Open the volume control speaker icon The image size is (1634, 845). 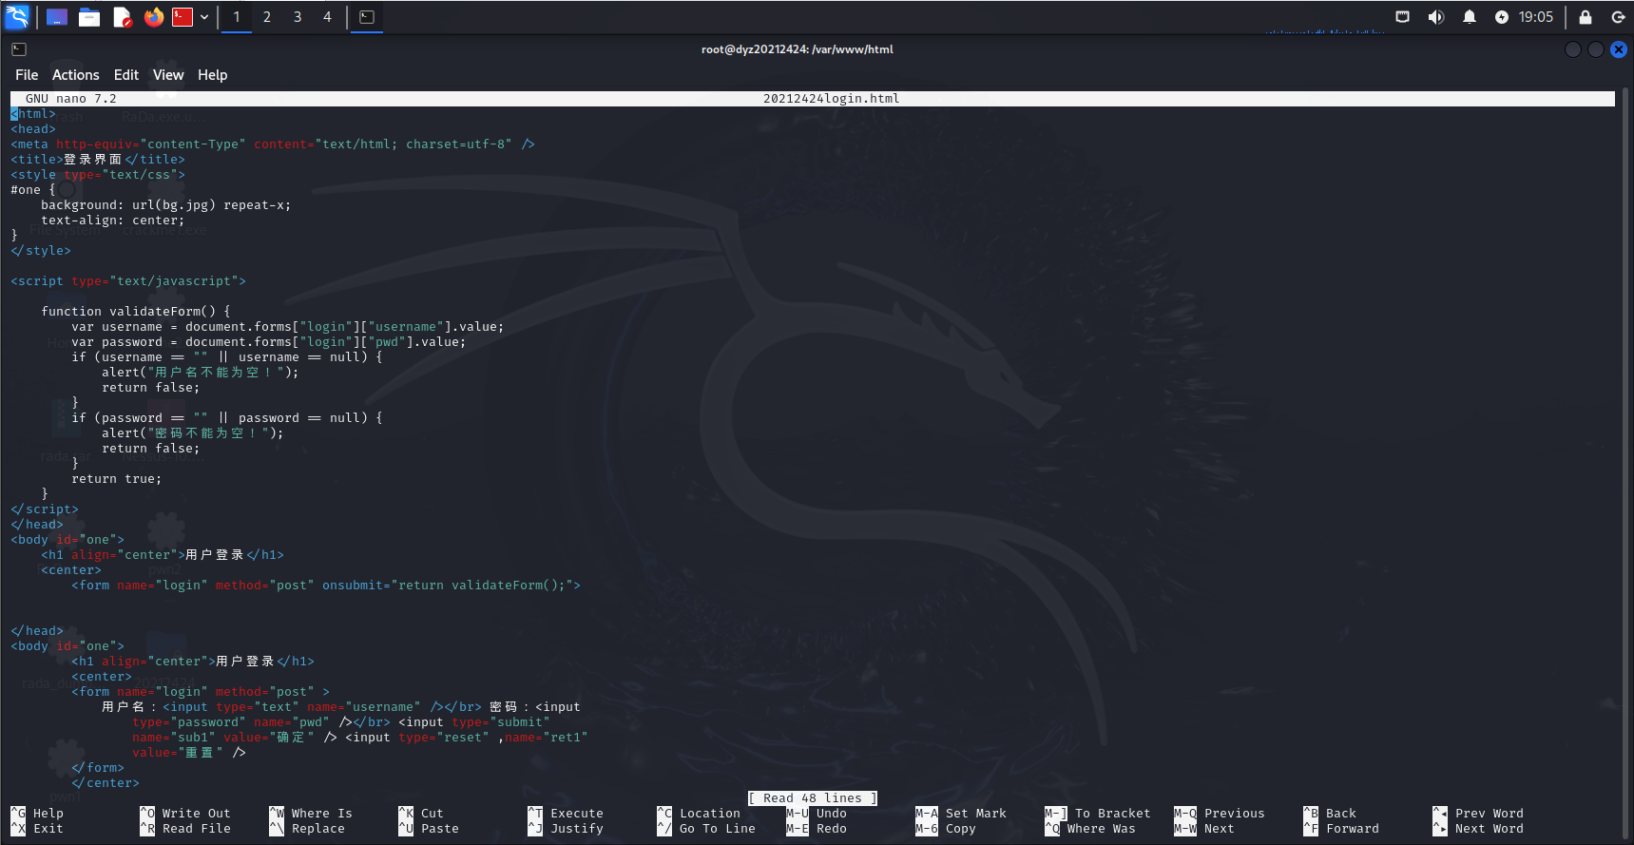1435,17
